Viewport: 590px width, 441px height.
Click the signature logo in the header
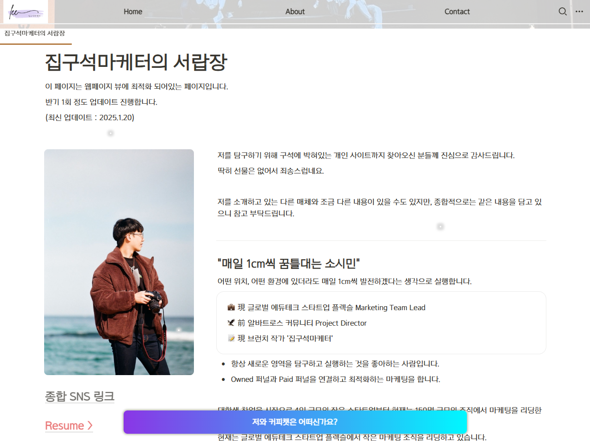point(26,12)
